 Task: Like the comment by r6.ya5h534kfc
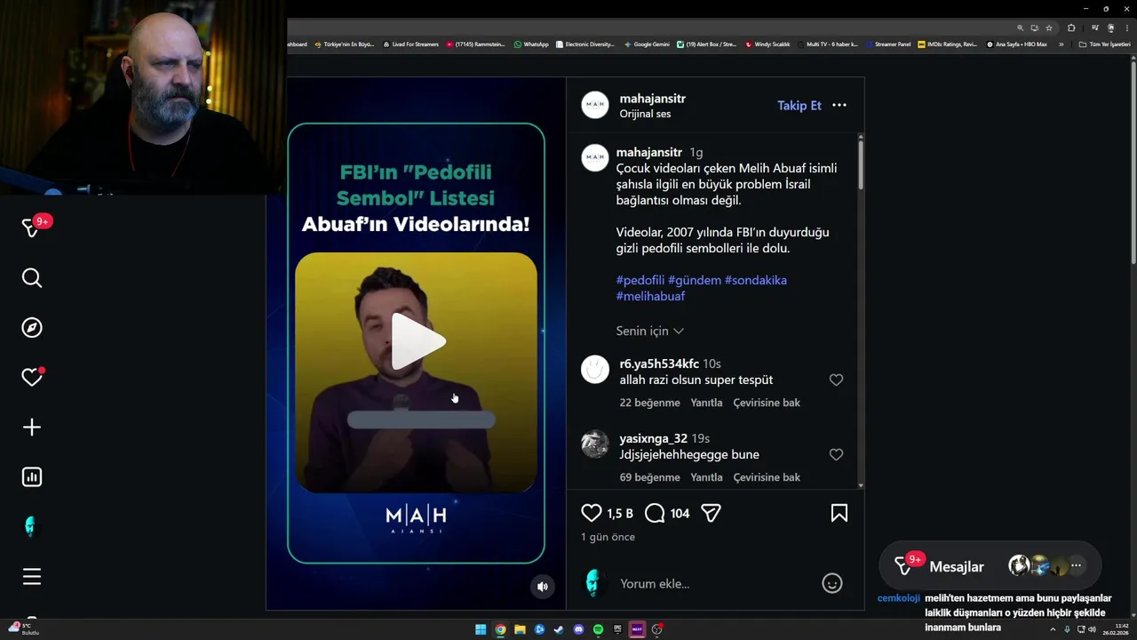pos(836,380)
